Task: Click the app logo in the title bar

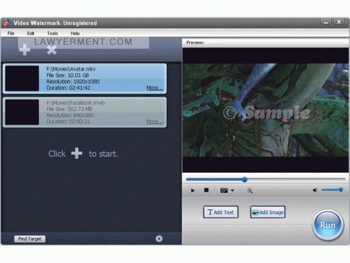Action: tap(7, 23)
